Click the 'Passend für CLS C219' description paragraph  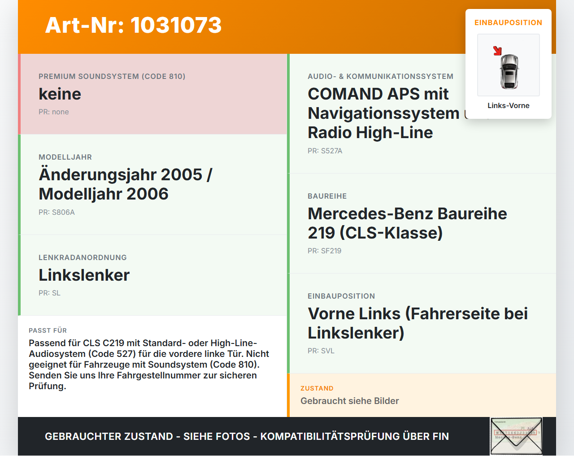(149, 365)
